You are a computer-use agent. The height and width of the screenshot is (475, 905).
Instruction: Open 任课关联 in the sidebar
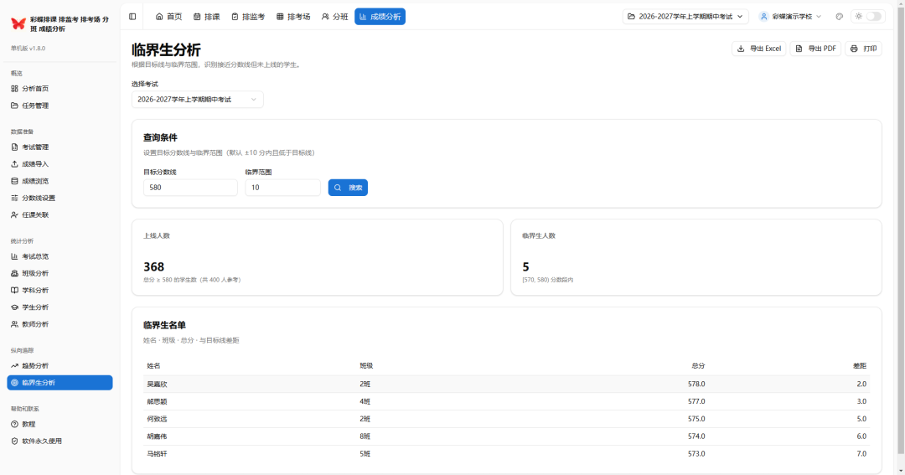pos(60,214)
